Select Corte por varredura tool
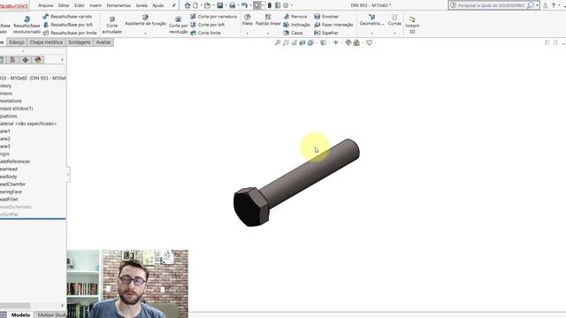Viewport: 566px width, 318px height. tap(214, 17)
